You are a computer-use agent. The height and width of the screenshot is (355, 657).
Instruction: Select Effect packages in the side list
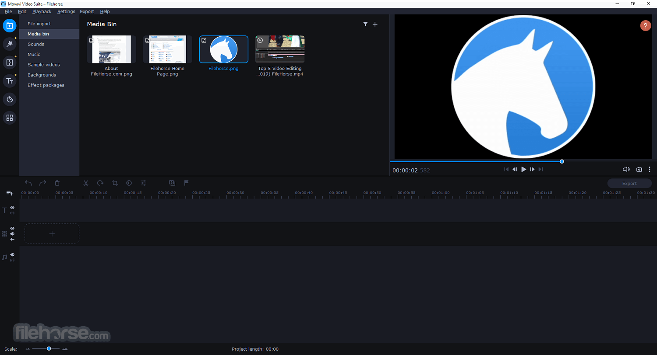click(x=49, y=85)
